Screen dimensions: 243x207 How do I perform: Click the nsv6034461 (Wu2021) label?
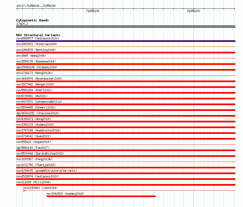32,96
